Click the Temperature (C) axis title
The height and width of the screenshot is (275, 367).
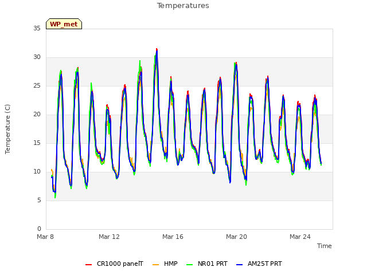(7, 129)
